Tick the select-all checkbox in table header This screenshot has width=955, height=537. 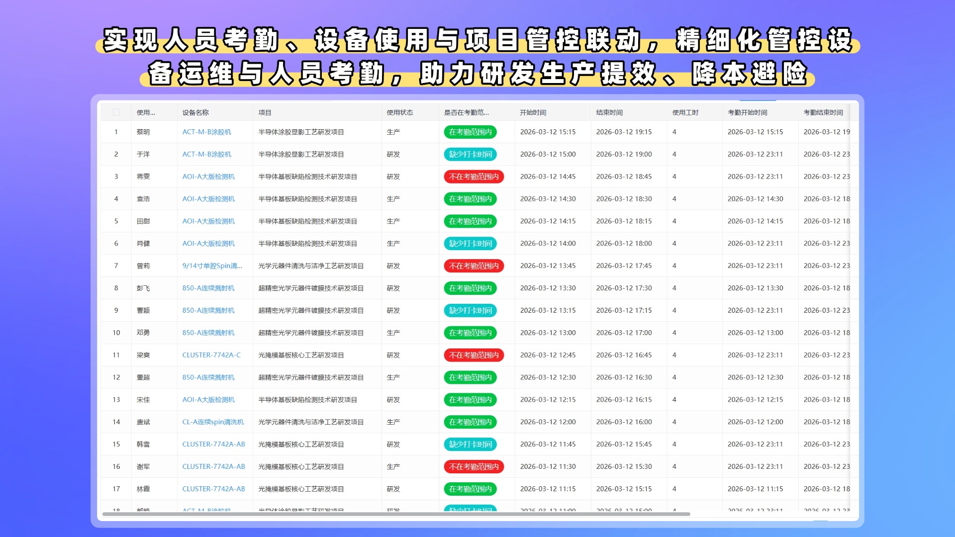116,112
